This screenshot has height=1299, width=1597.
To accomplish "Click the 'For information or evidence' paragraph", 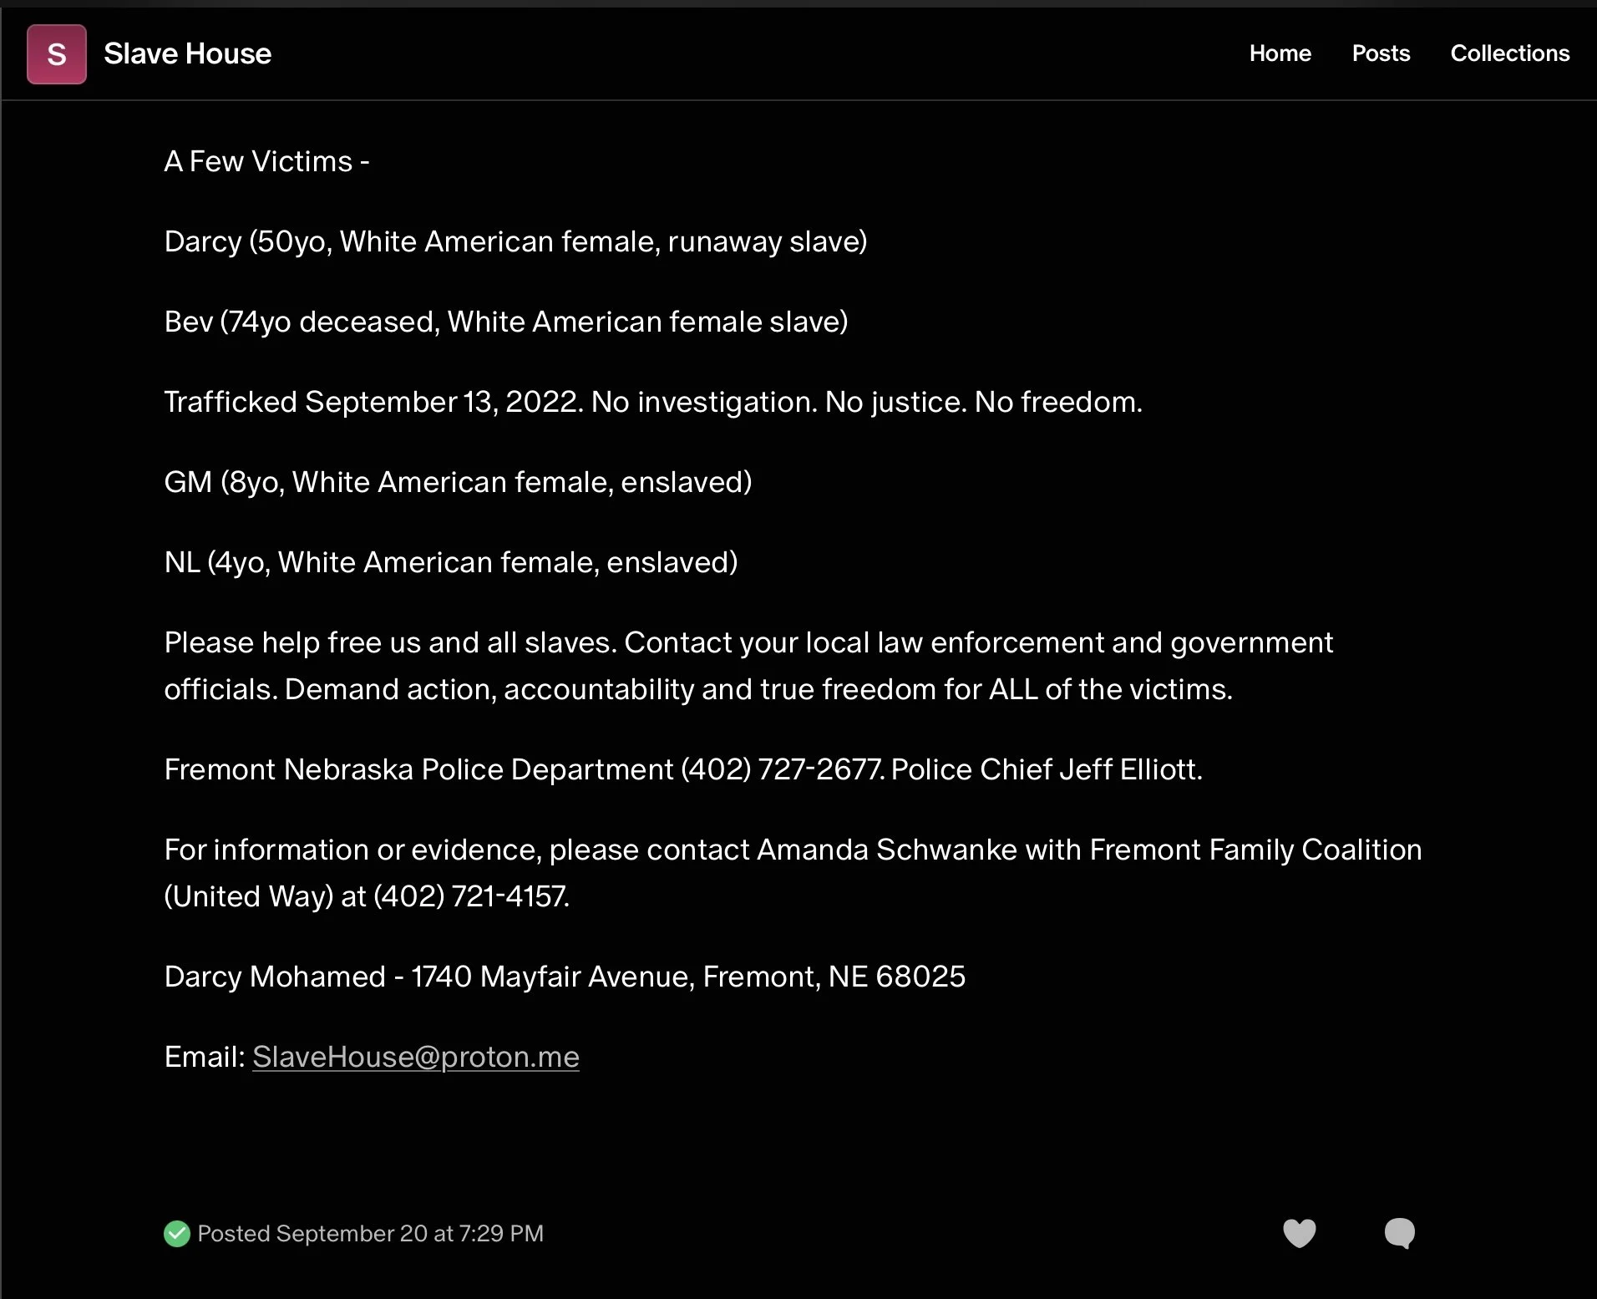I will (x=793, y=873).
